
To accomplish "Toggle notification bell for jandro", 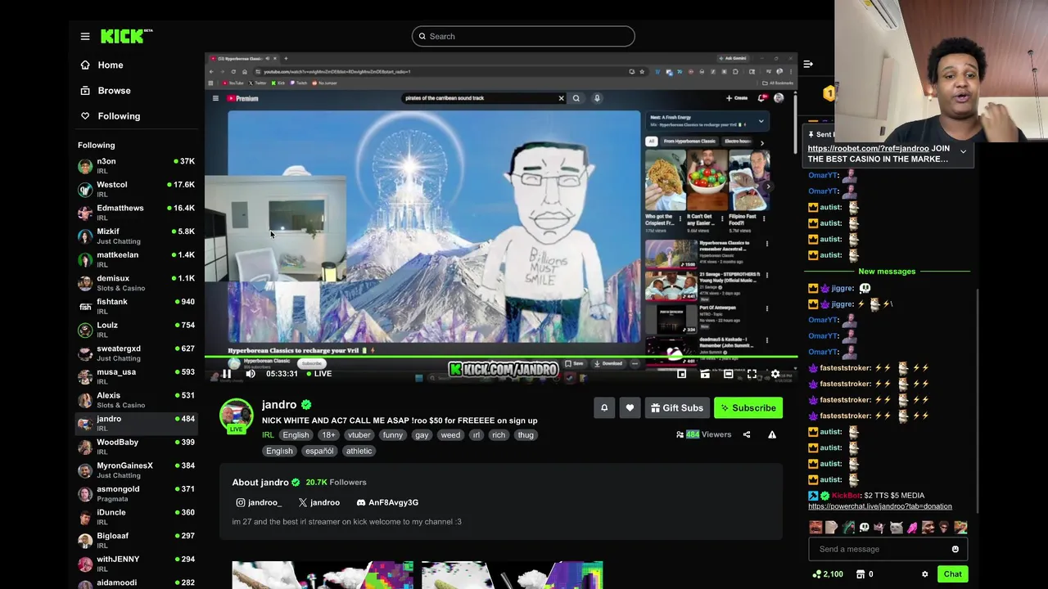I will pos(604,407).
